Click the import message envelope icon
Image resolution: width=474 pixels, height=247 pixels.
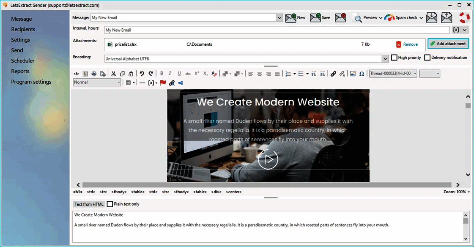tap(431, 18)
